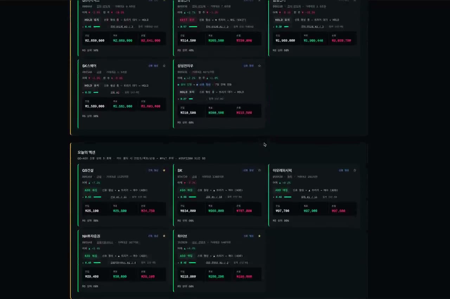Click entry price ₩834,000 on SK card
The height and width of the screenshot is (299, 450).
pos(188,211)
